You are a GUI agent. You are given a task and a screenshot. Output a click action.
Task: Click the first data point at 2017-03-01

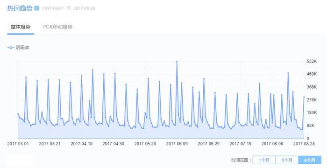[18, 114]
